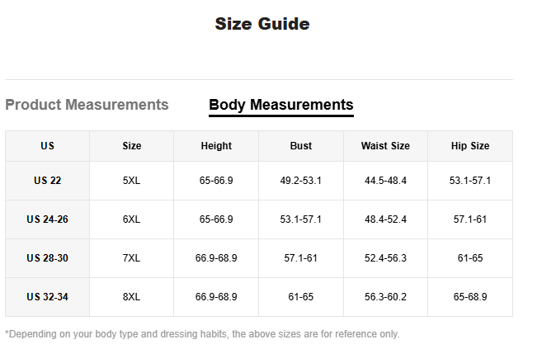Switch to the Product Measurements tab
The width and height of the screenshot is (537, 349).
(x=87, y=105)
